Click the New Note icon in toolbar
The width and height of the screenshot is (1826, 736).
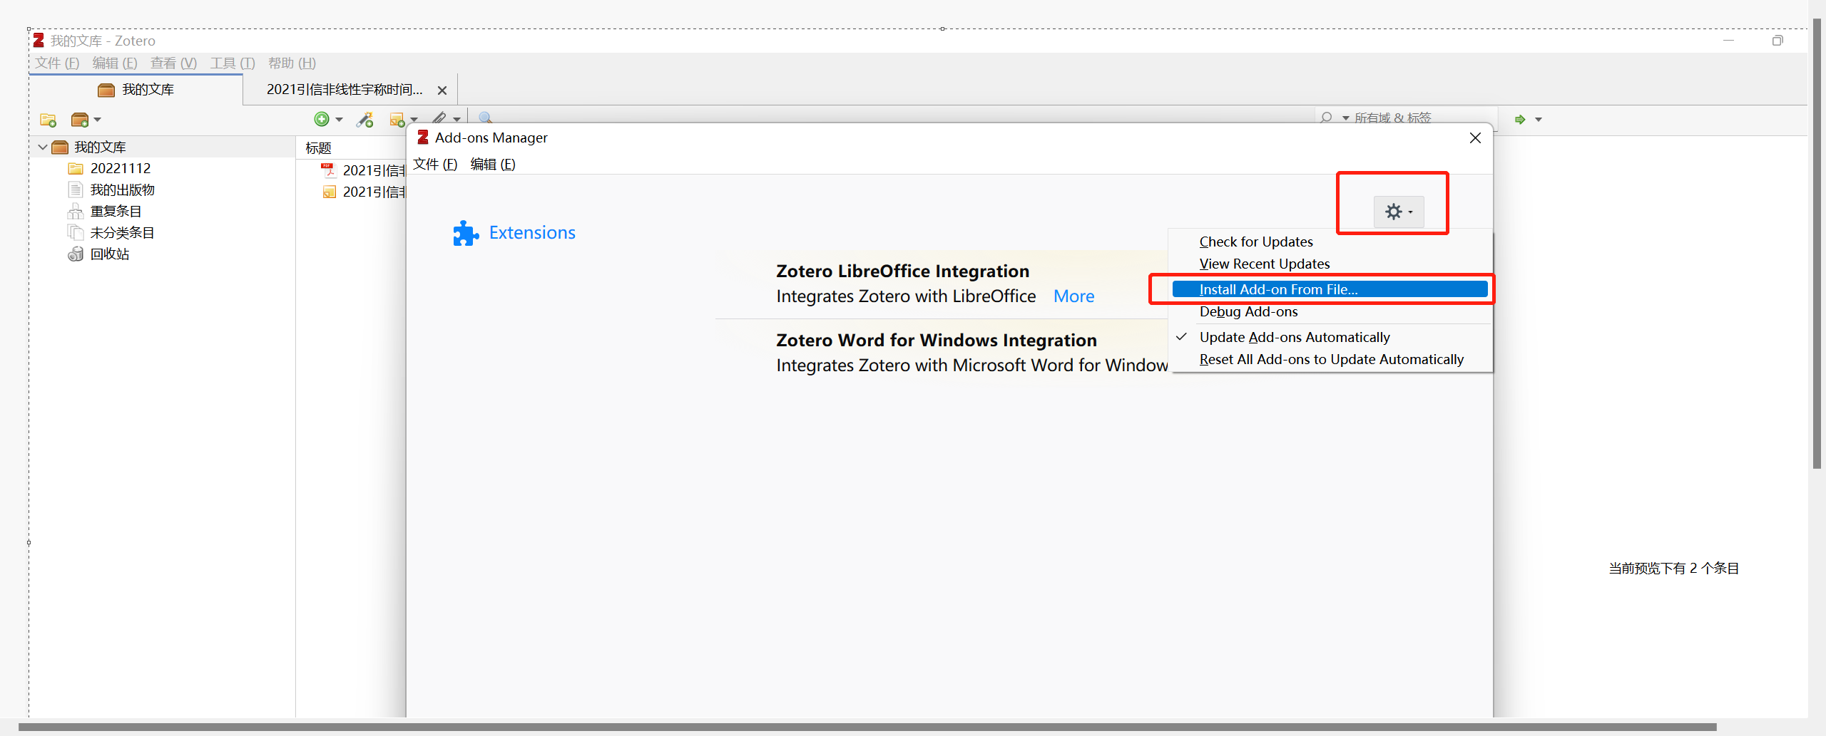tap(397, 119)
